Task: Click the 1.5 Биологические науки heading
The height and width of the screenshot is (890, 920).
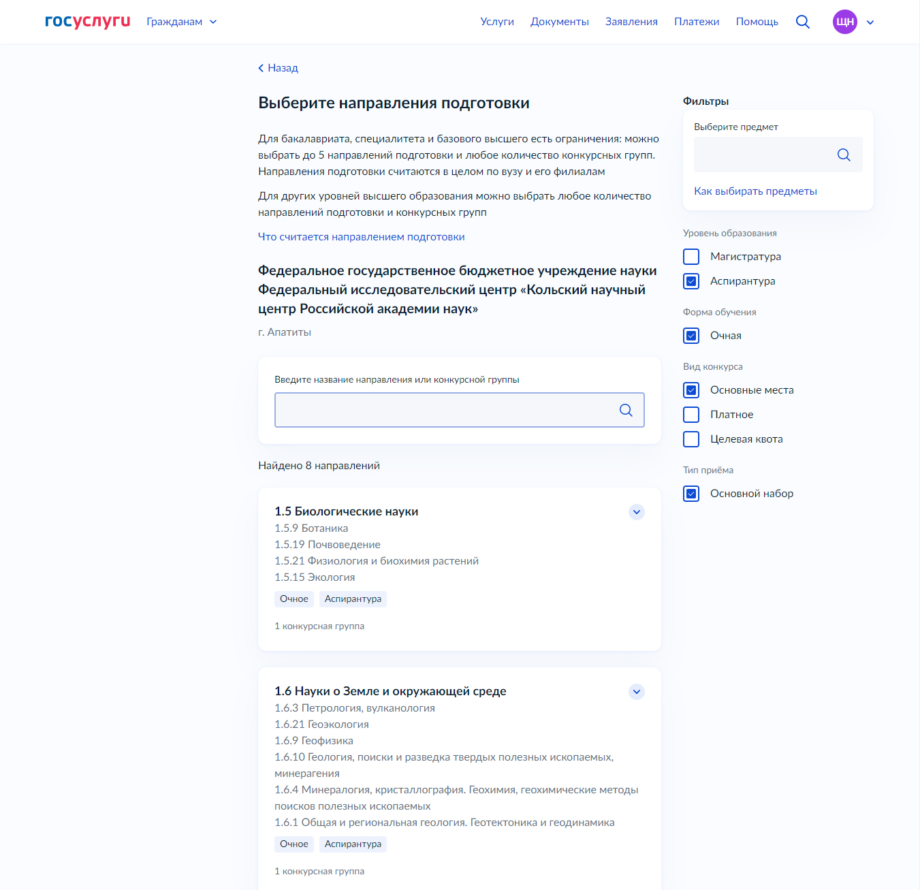Action: pyautogui.click(x=346, y=511)
